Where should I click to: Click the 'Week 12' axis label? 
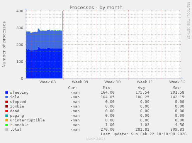tap(177, 82)
